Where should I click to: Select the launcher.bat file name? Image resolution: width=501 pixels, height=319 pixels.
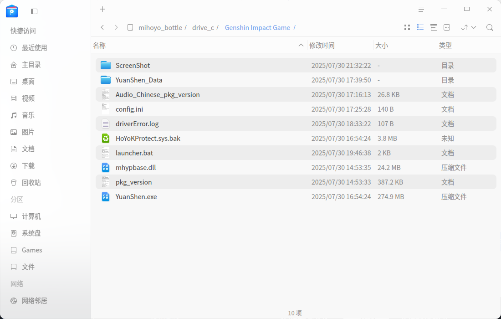pyautogui.click(x=134, y=153)
